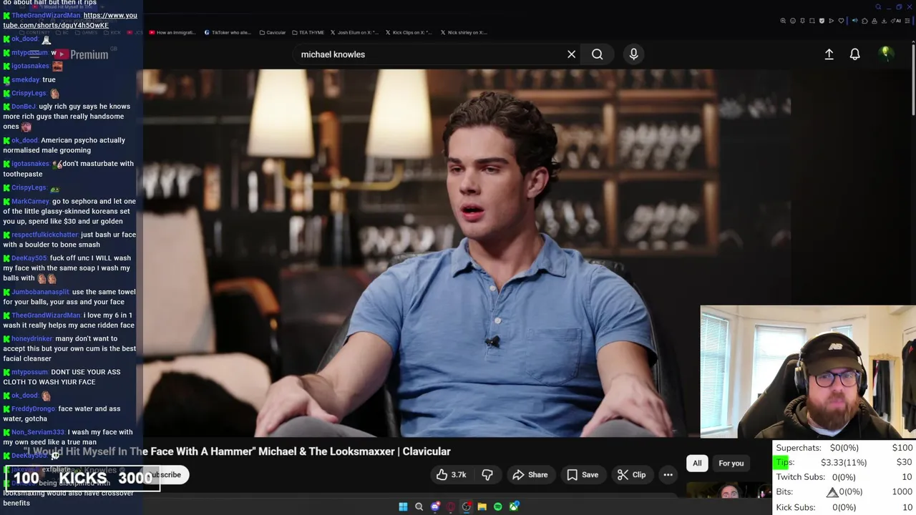Open the TEA THYME bookmarks folder
Screen dimensions: 916x515
coord(308,32)
